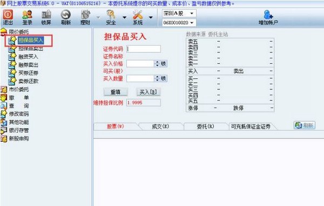
Task: Click the 担保品卖出 star icon
Action: click(12, 49)
